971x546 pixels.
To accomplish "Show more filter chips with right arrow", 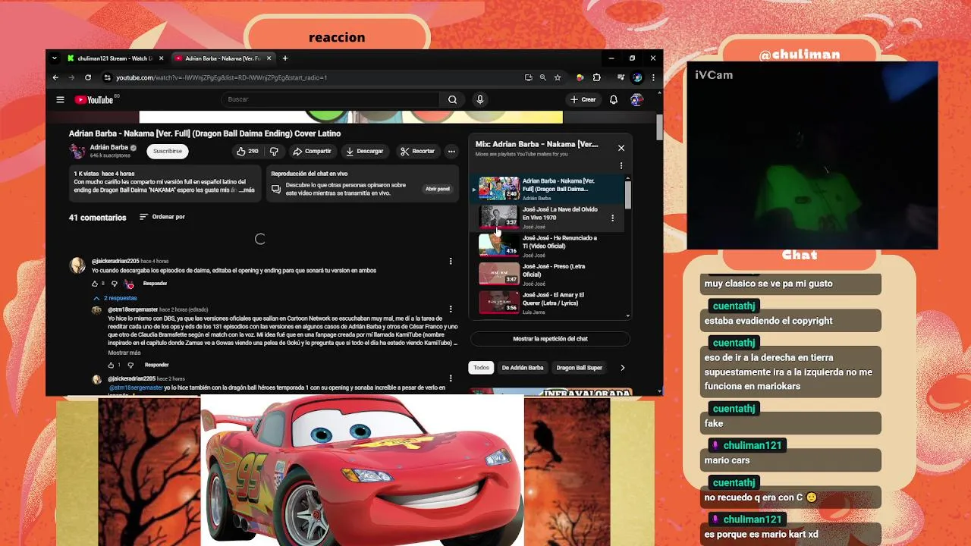I will click(623, 368).
